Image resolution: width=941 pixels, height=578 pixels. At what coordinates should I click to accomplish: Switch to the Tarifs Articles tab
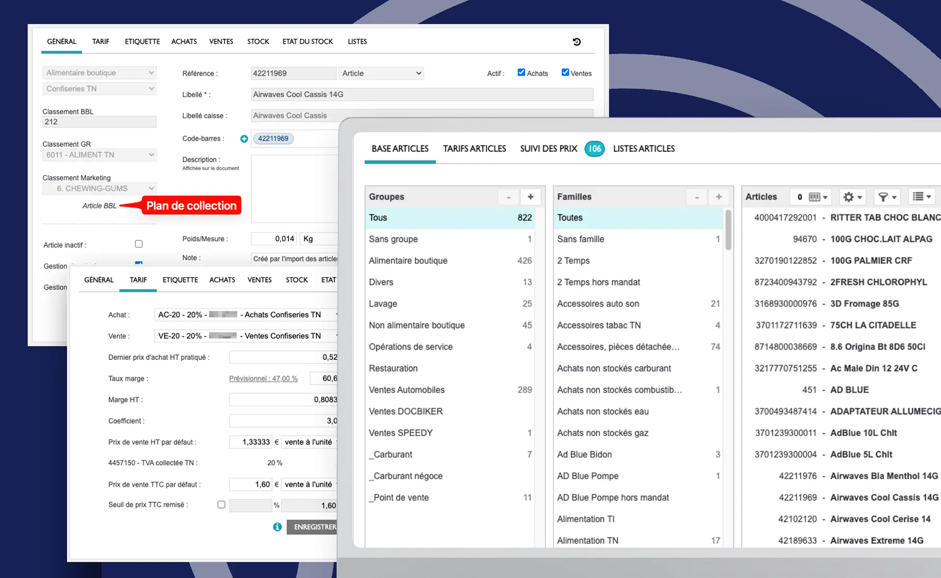474,149
